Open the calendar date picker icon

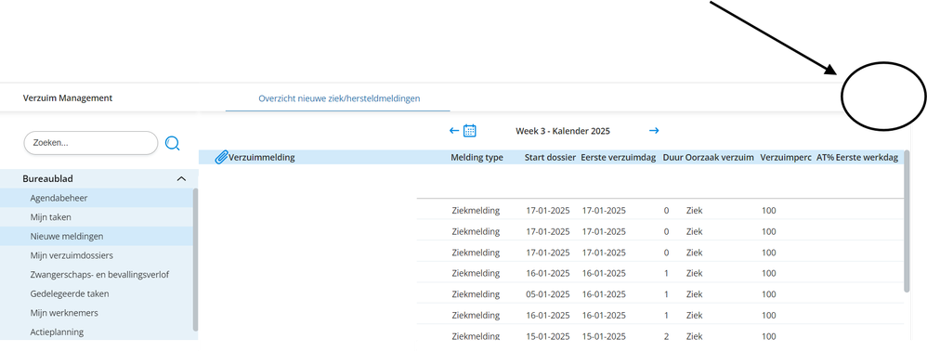tap(469, 131)
